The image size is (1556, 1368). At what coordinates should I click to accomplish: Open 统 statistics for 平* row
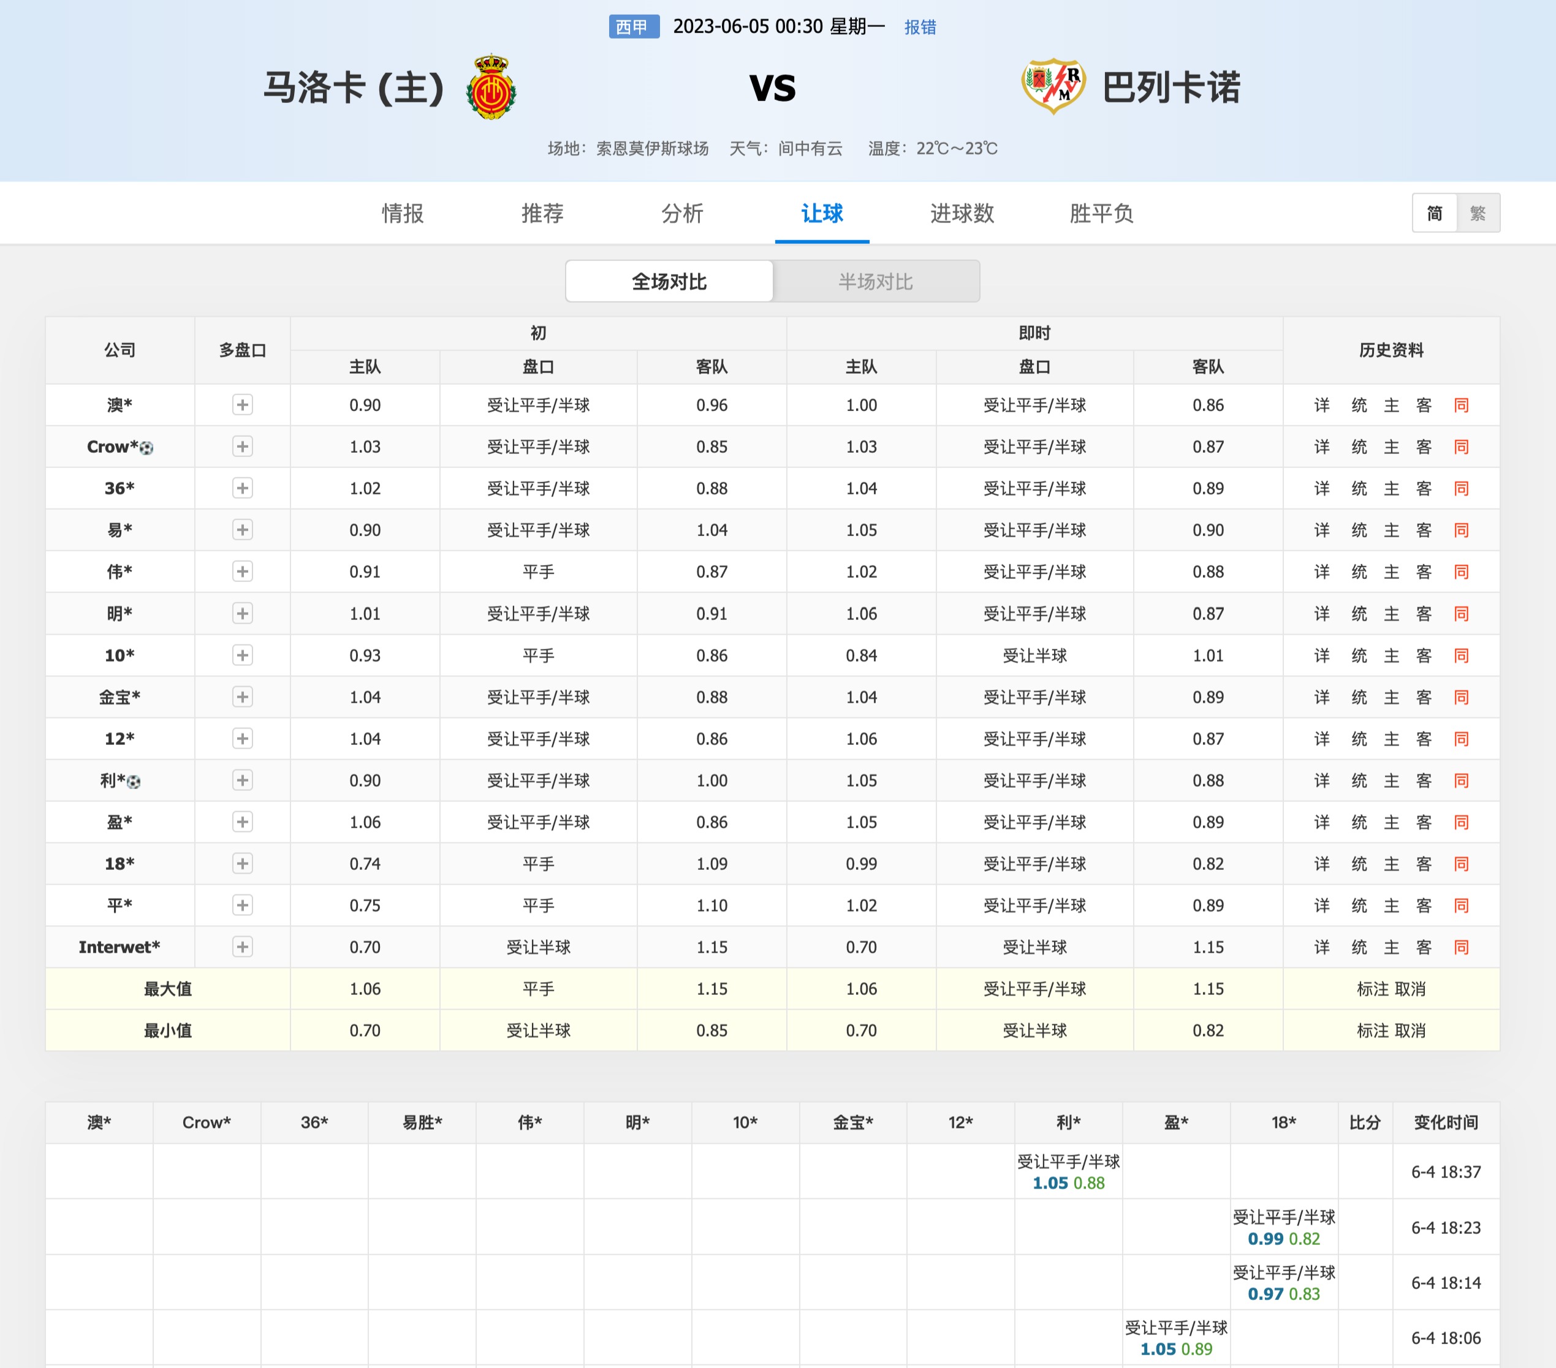click(1359, 905)
